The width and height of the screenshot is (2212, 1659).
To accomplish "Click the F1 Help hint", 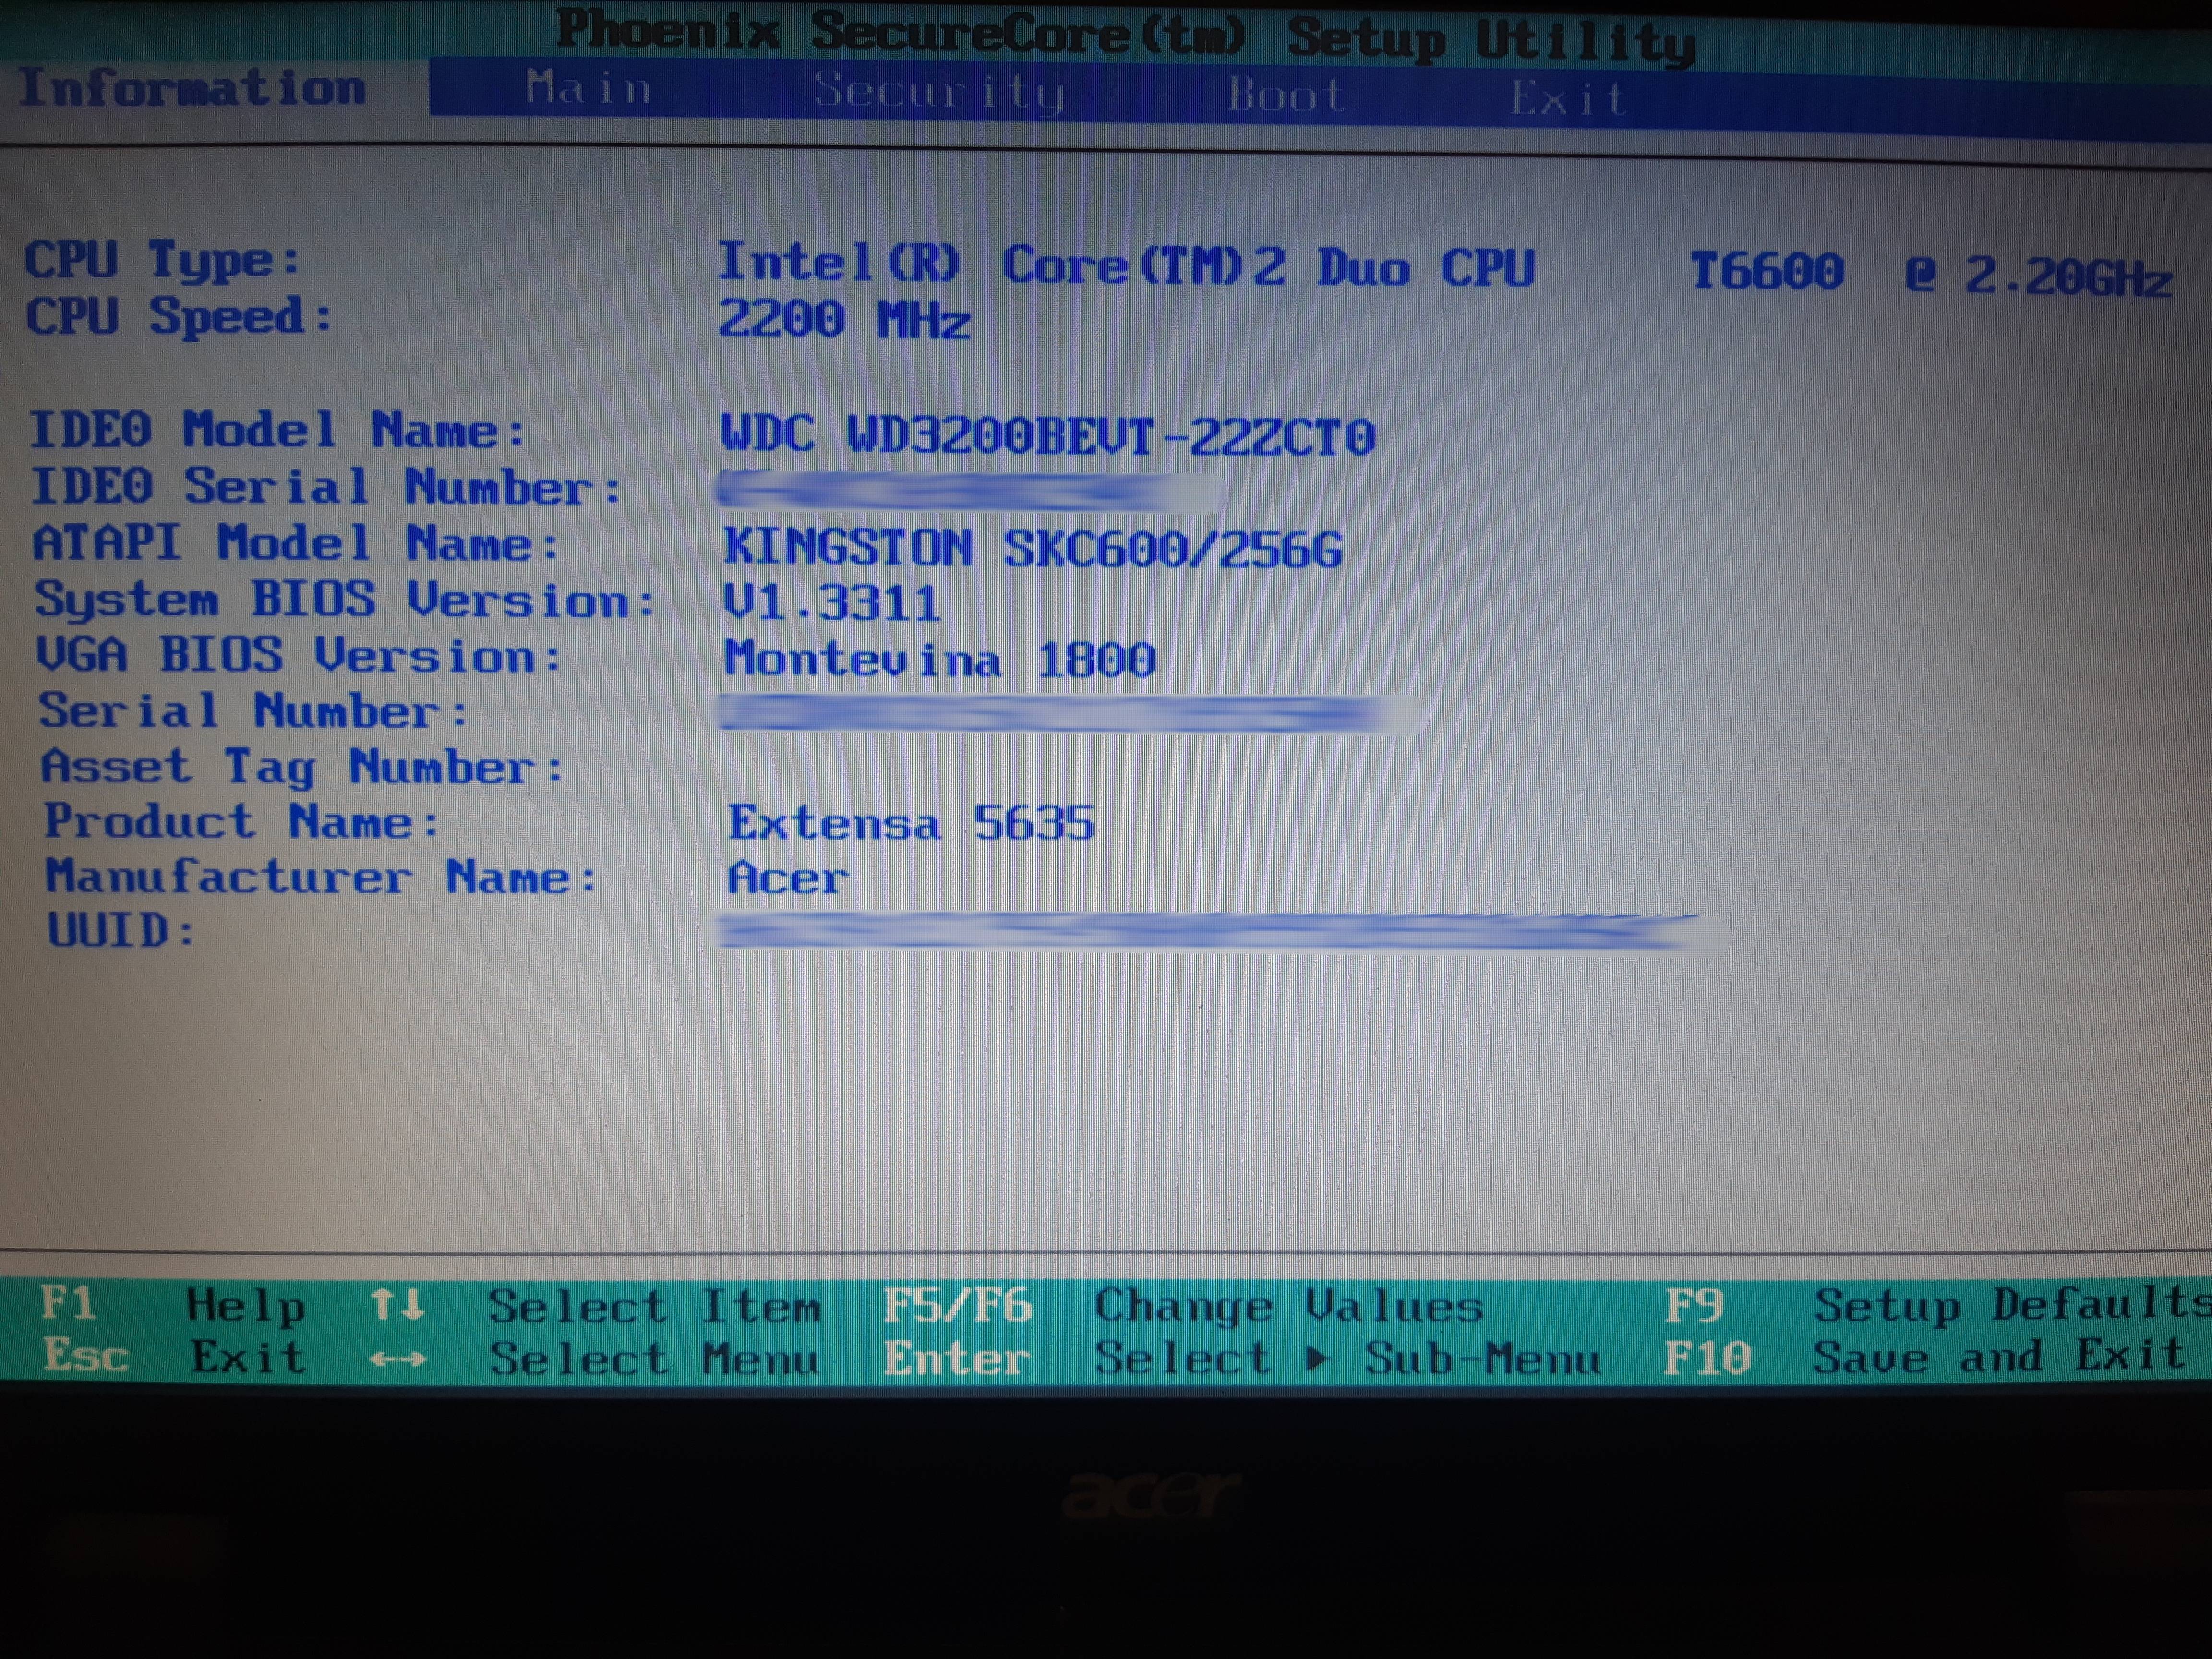I will pos(173,1305).
